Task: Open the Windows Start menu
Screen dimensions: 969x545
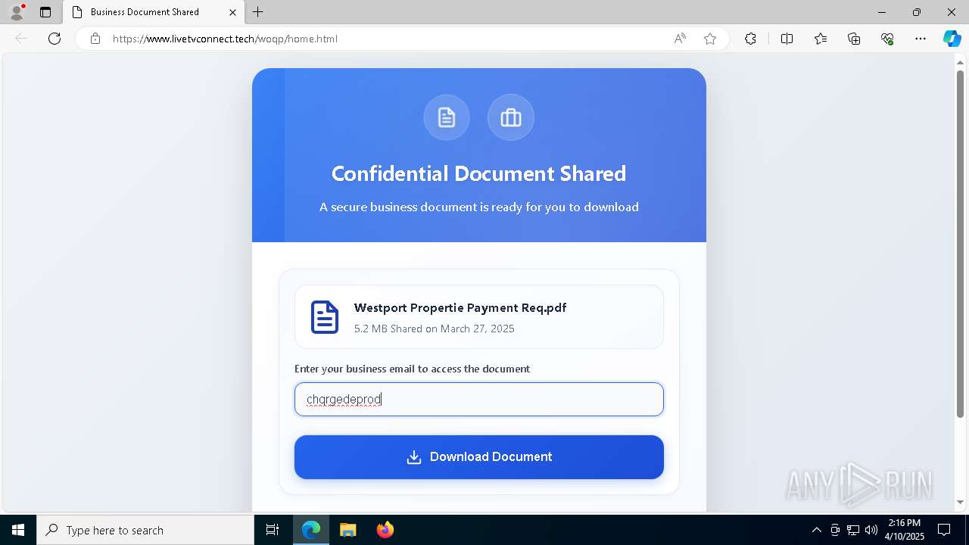Action: [18, 530]
